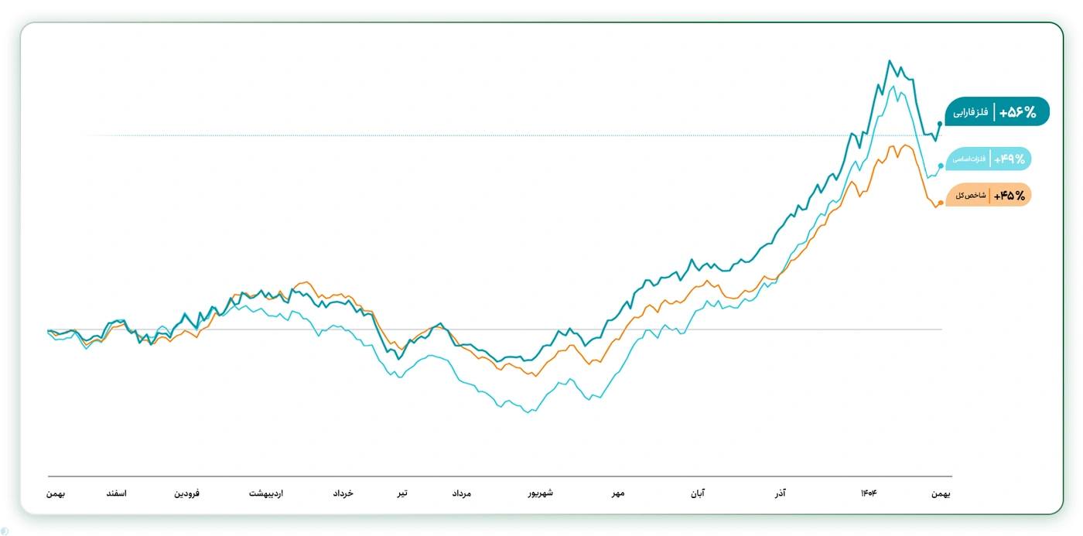Click the مرداد month label
Screen dimensions: 1083x536
point(461,493)
